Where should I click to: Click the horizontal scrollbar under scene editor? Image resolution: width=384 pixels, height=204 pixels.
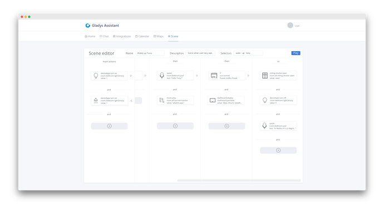coord(239,181)
